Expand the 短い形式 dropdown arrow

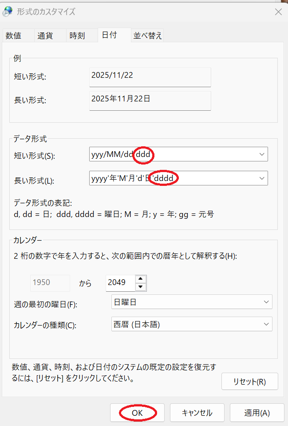point(261,154)
